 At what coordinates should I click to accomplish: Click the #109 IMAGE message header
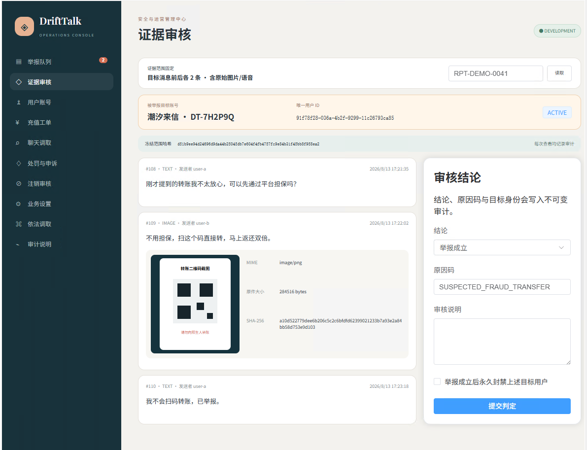[177, 223]
